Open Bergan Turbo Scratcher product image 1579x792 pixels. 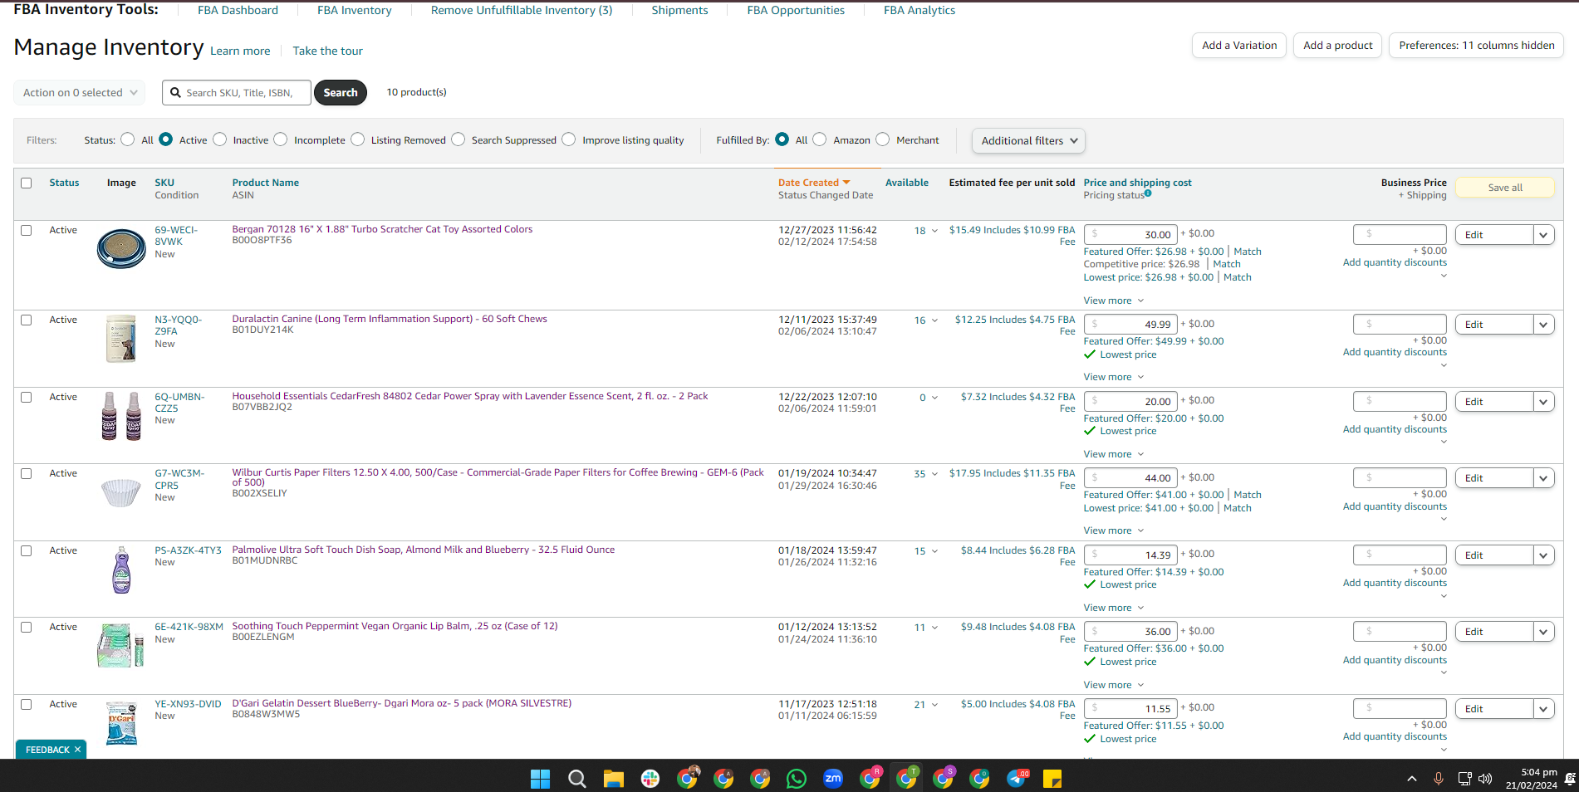click(121, 248)
